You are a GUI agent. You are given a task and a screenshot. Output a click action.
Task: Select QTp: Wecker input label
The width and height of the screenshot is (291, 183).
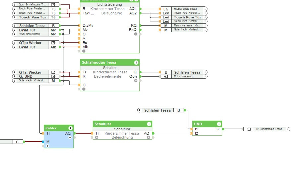coord(30,43)
